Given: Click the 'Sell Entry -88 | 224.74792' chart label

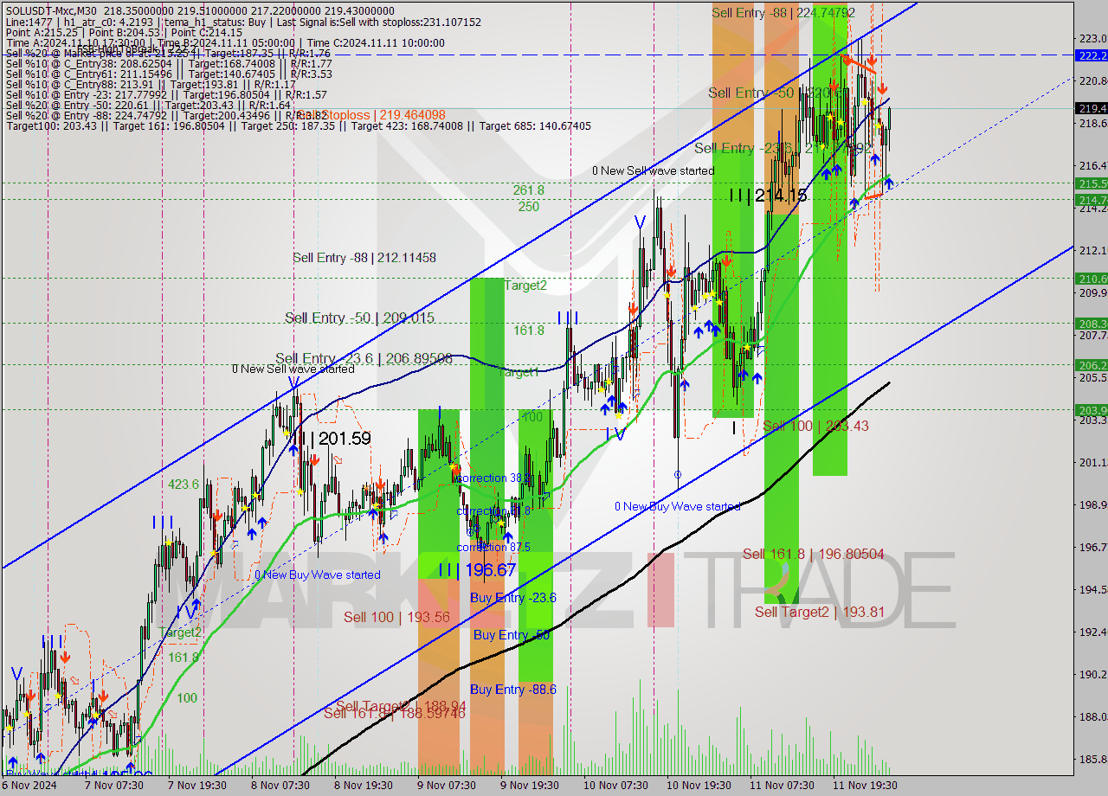Looking at the screenshot, I should pos(783,12).
